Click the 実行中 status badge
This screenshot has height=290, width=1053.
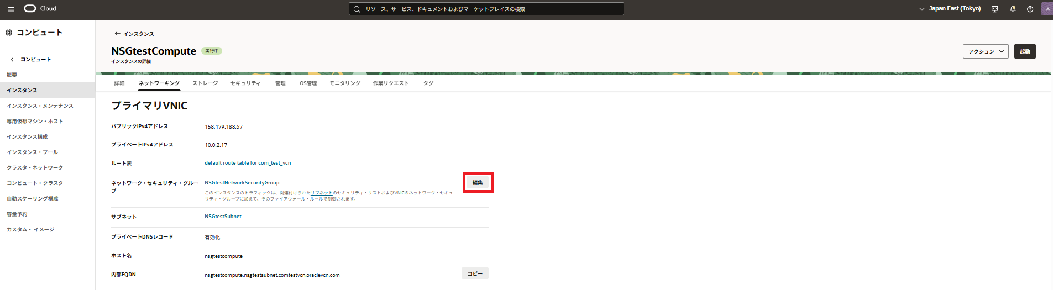pyautogui.click(x=212, y=51)
